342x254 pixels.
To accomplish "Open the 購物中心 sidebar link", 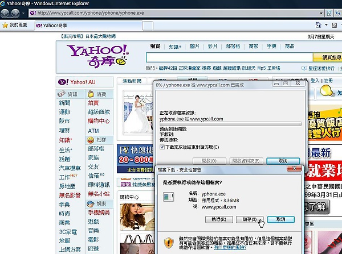I will click(99, 121).
